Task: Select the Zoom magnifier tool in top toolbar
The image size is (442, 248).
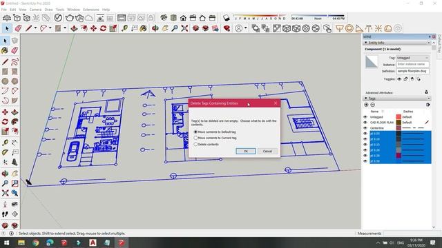Action: coord(175,28)
